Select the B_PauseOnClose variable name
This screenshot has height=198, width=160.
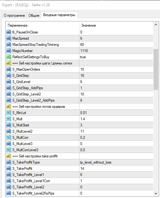(x=25, y=32)
